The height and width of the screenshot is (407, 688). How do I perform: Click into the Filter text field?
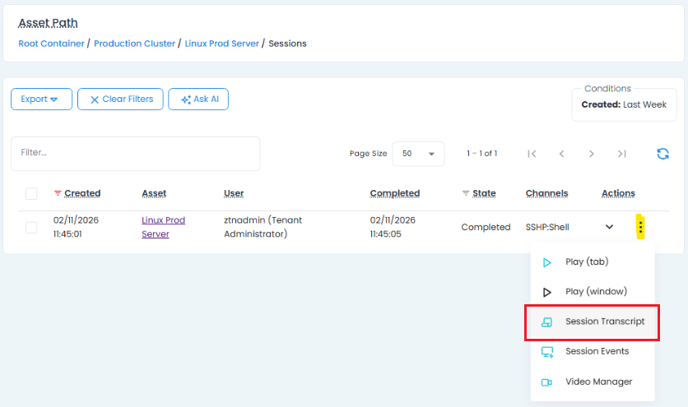point(135,153)
